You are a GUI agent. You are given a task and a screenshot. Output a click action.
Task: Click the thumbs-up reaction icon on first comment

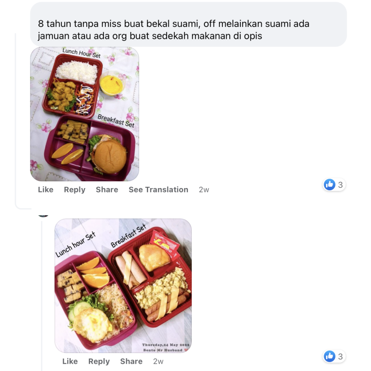(330, 185)
